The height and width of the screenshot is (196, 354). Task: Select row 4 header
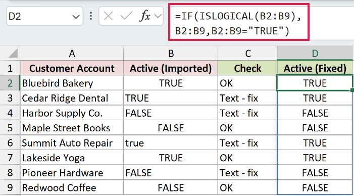tap(10, 113)
